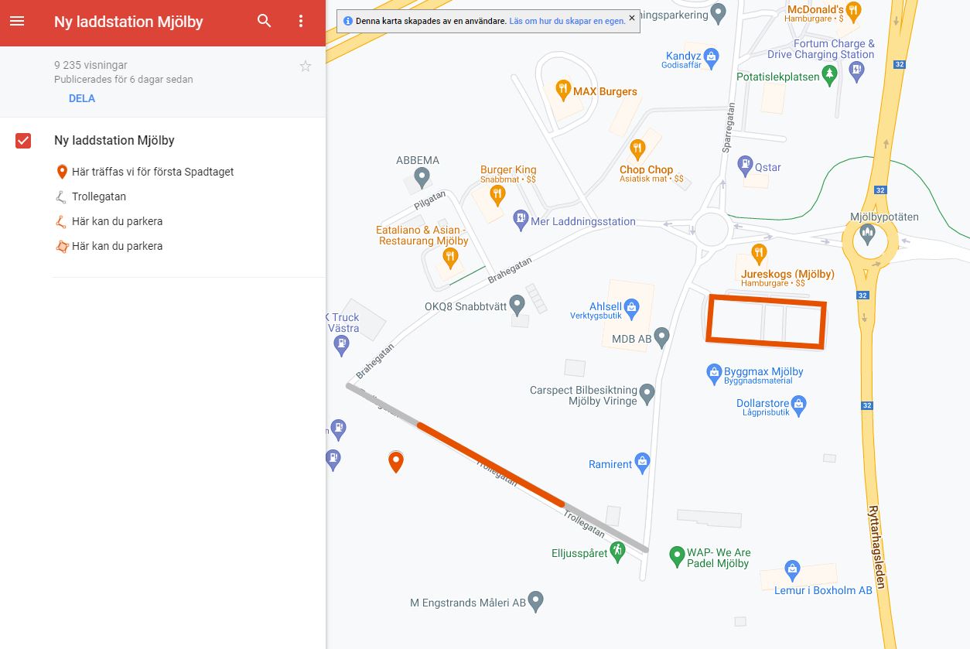
Task: Open the three-dot more options menu
Action: click(302, 22)
